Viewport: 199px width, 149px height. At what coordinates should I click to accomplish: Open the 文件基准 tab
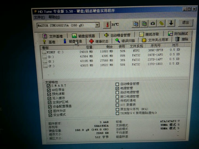52,36
